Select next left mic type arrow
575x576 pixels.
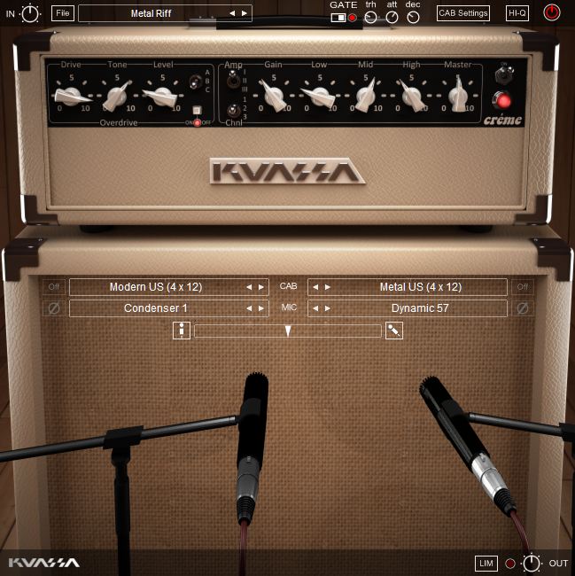pyautogui.click(x=261, y=308)
